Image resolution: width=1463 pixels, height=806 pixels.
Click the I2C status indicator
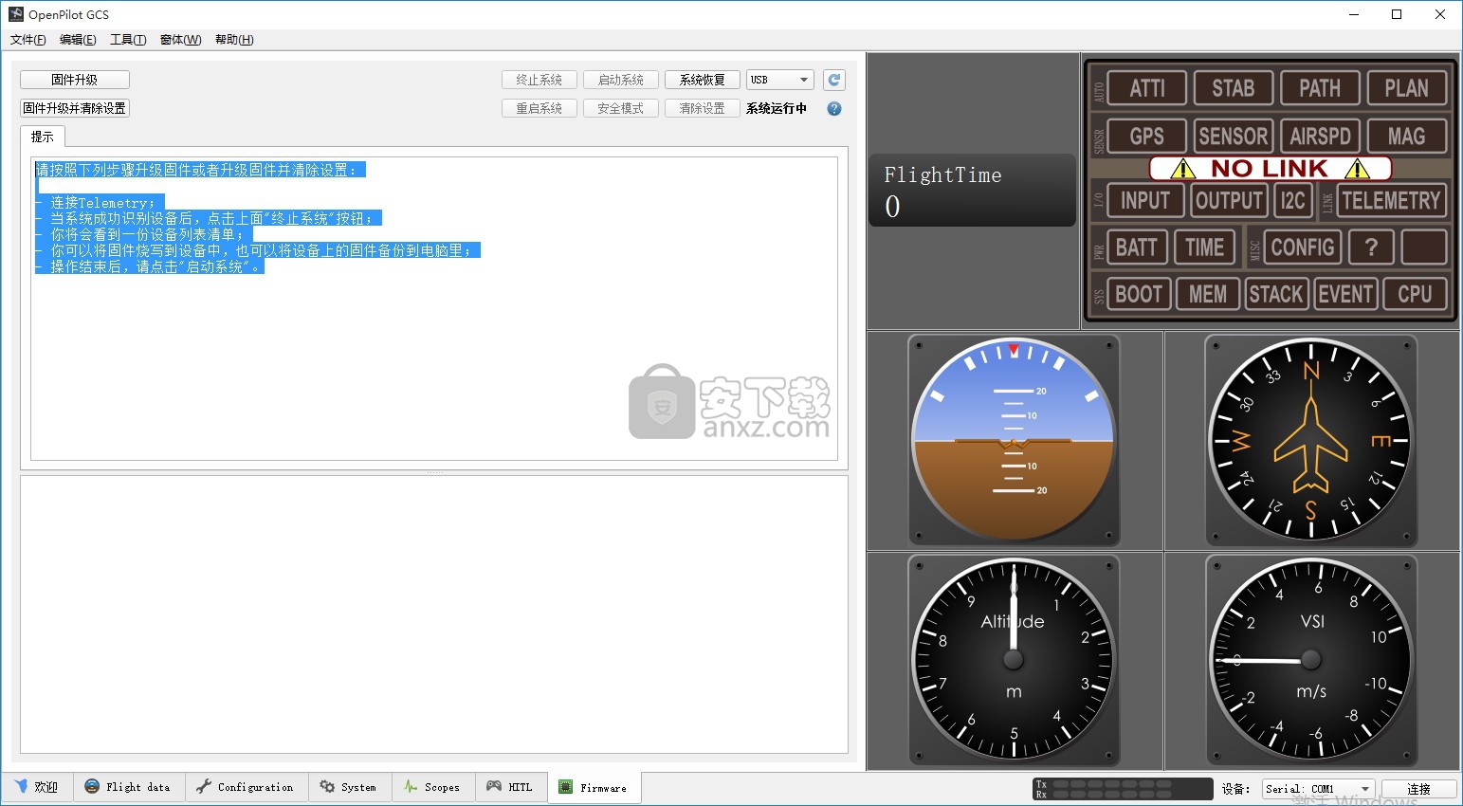tap(1292, 200)
